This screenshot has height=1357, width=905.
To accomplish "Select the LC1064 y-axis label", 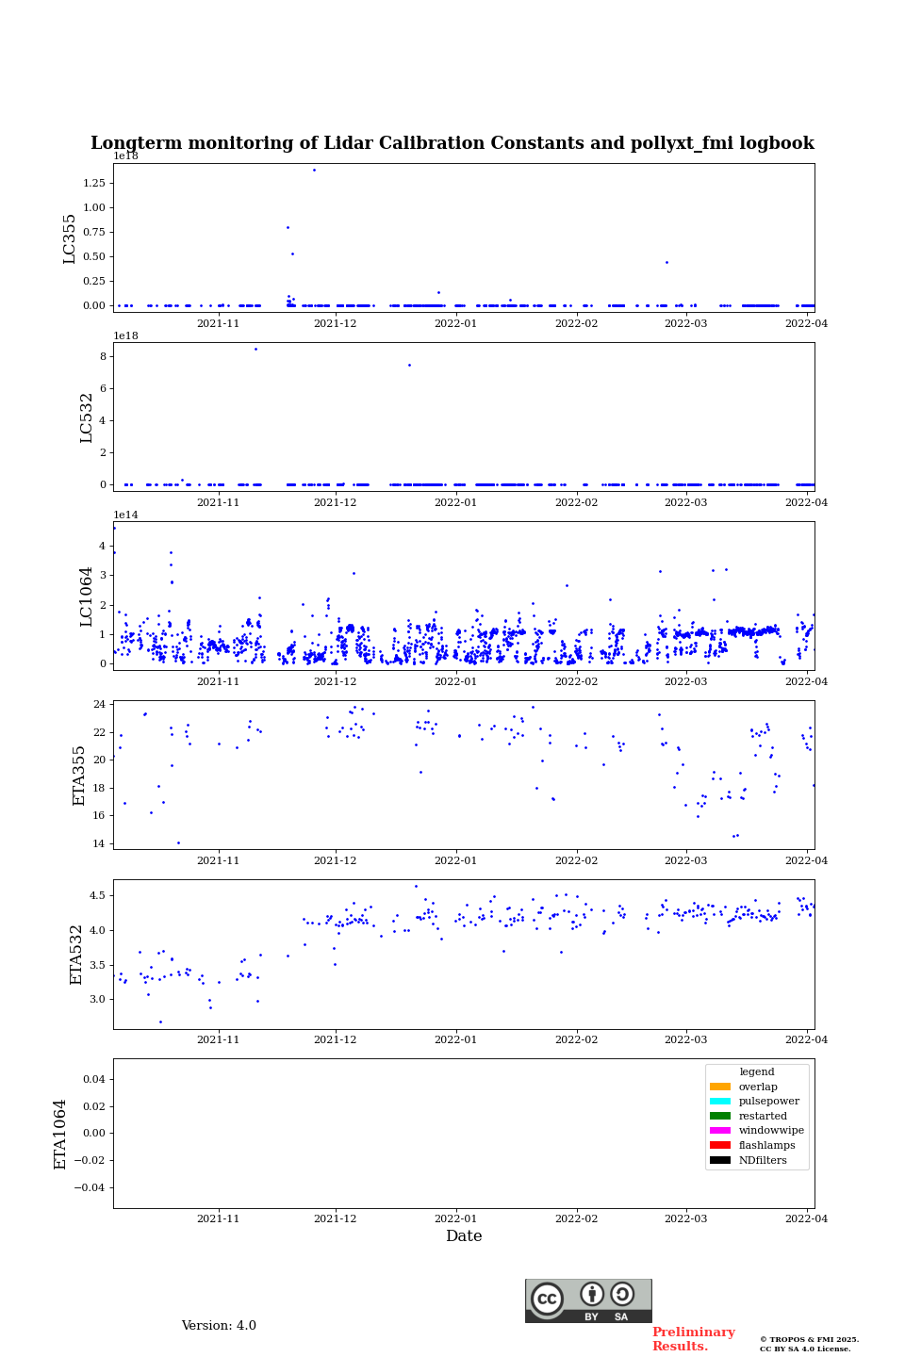I will tap(87, 596).
